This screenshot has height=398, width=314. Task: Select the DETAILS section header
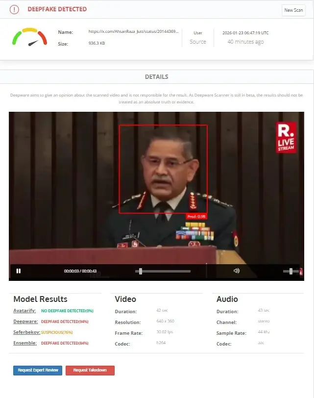[x=156, y=77]
